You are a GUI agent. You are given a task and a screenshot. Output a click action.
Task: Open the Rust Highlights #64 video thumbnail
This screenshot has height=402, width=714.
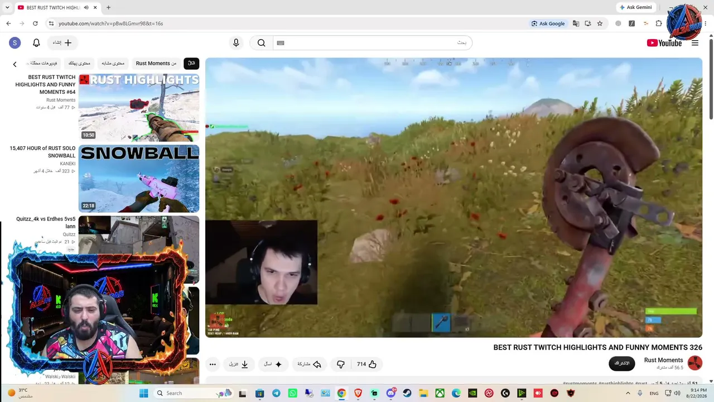click(139, 108)
